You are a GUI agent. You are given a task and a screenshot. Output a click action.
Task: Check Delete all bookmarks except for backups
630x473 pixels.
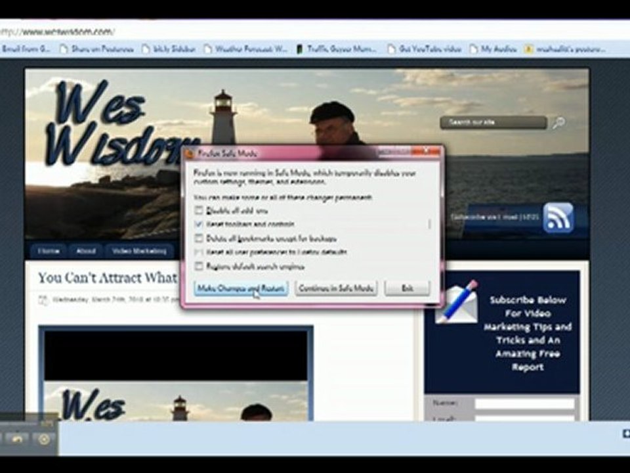tap(198, 238)
